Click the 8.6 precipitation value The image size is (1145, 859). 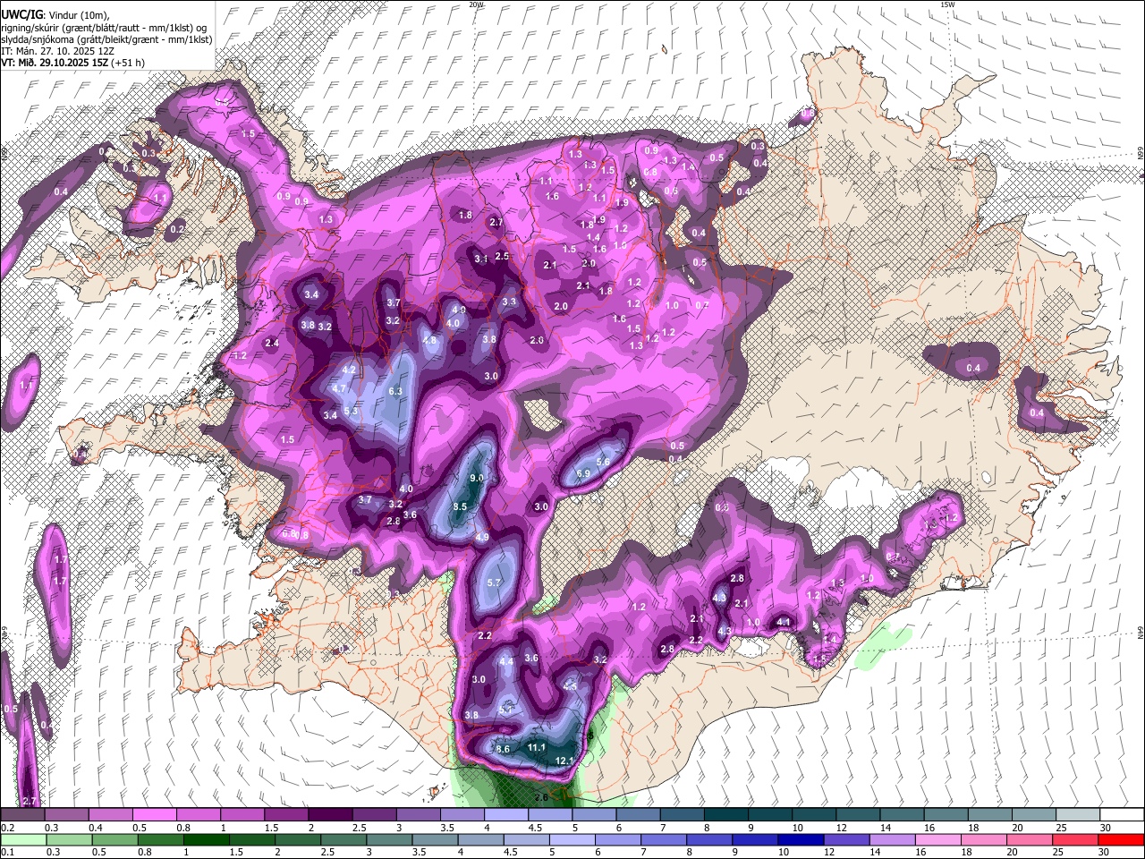(x=503, y=749)
